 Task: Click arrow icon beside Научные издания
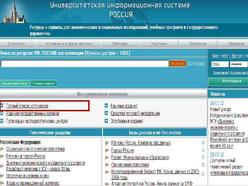tap(106, 105)
